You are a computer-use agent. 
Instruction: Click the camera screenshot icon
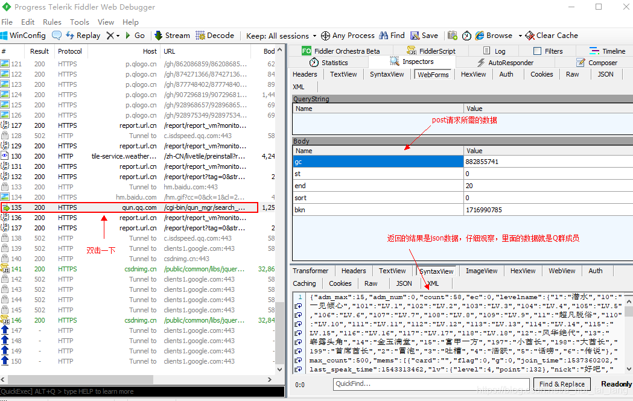pos(453,36)
